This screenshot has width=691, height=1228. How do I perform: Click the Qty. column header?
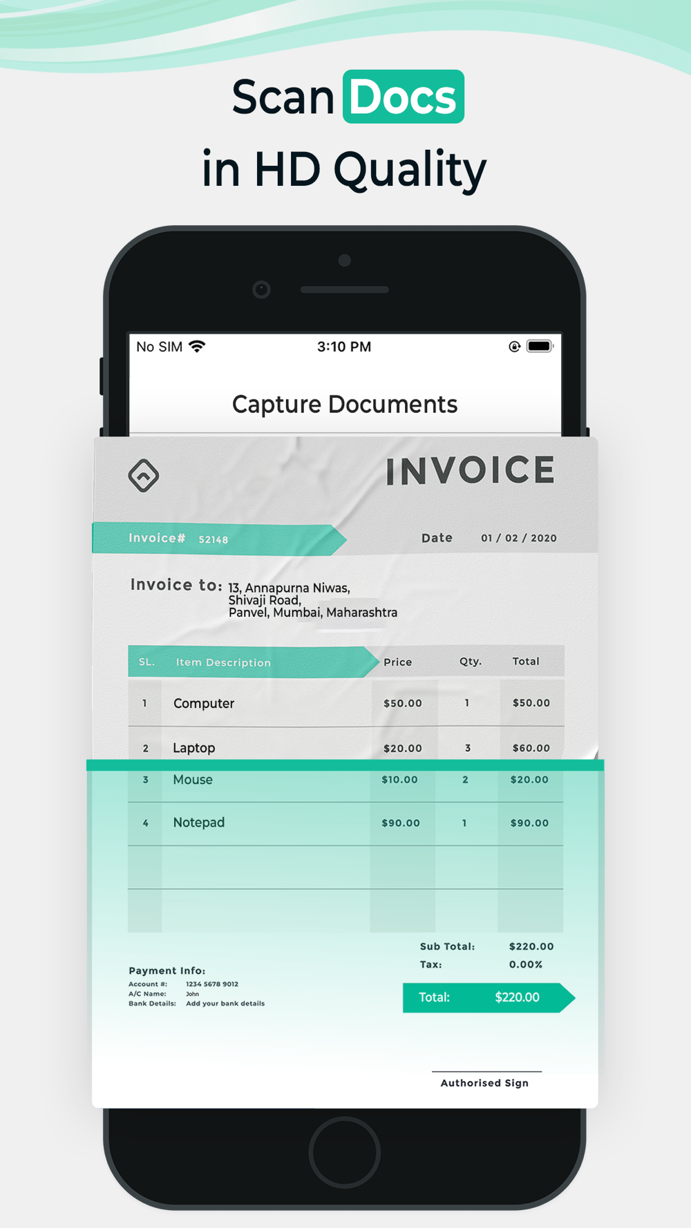[471, 661]
